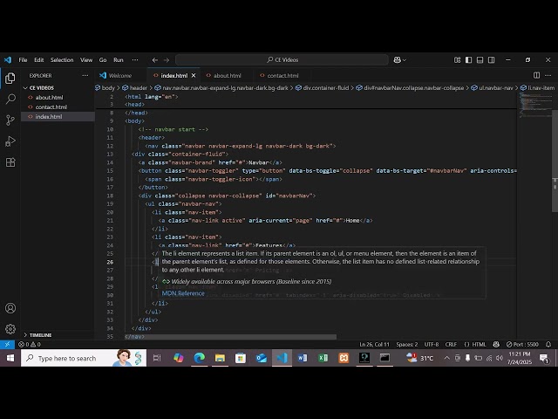Open the Search view icon
Image resolution: width=558 pixels, height=419 pixels.
click(x=10, y=99)
